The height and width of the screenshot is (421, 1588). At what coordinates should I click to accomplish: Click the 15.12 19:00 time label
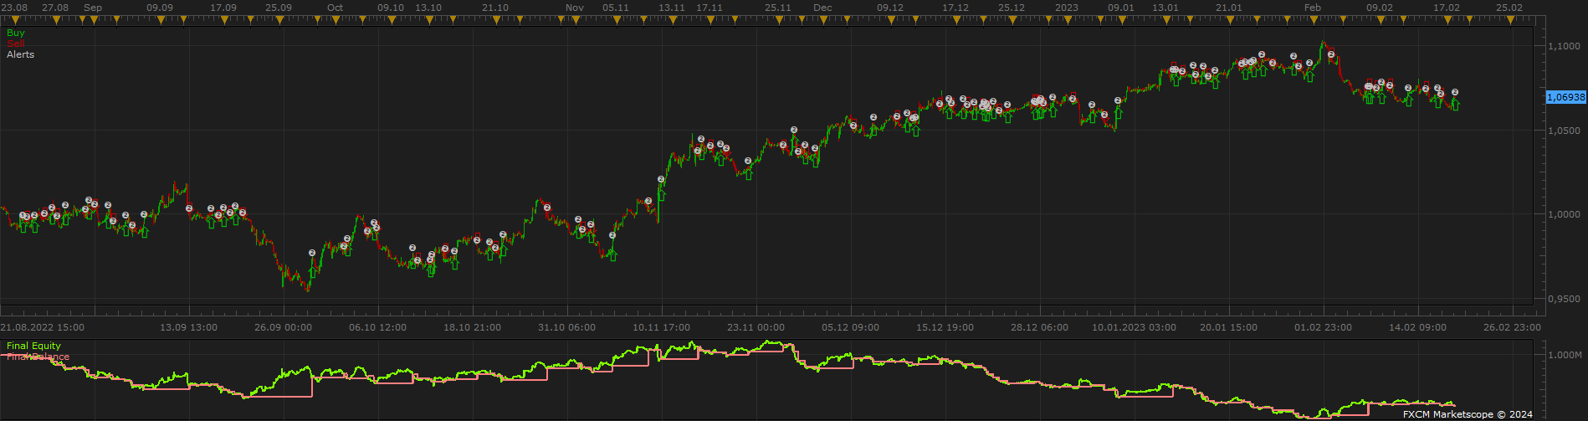click(x=945, y=327)
